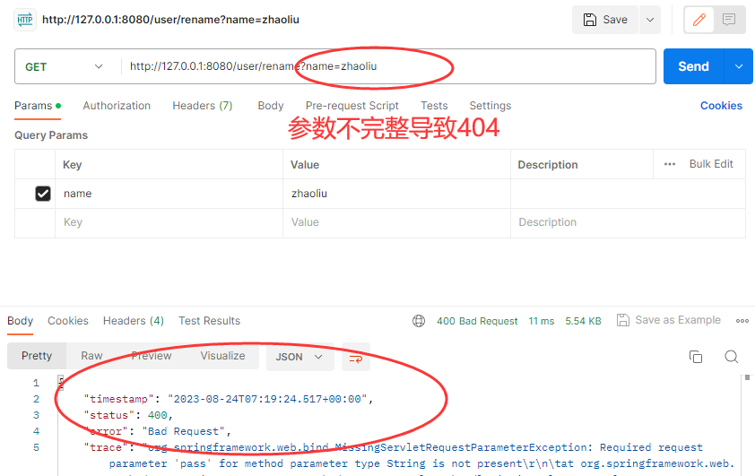Go to the Pre-request Script tab
This screenshot has height=476, width=755.
(352, 106)
